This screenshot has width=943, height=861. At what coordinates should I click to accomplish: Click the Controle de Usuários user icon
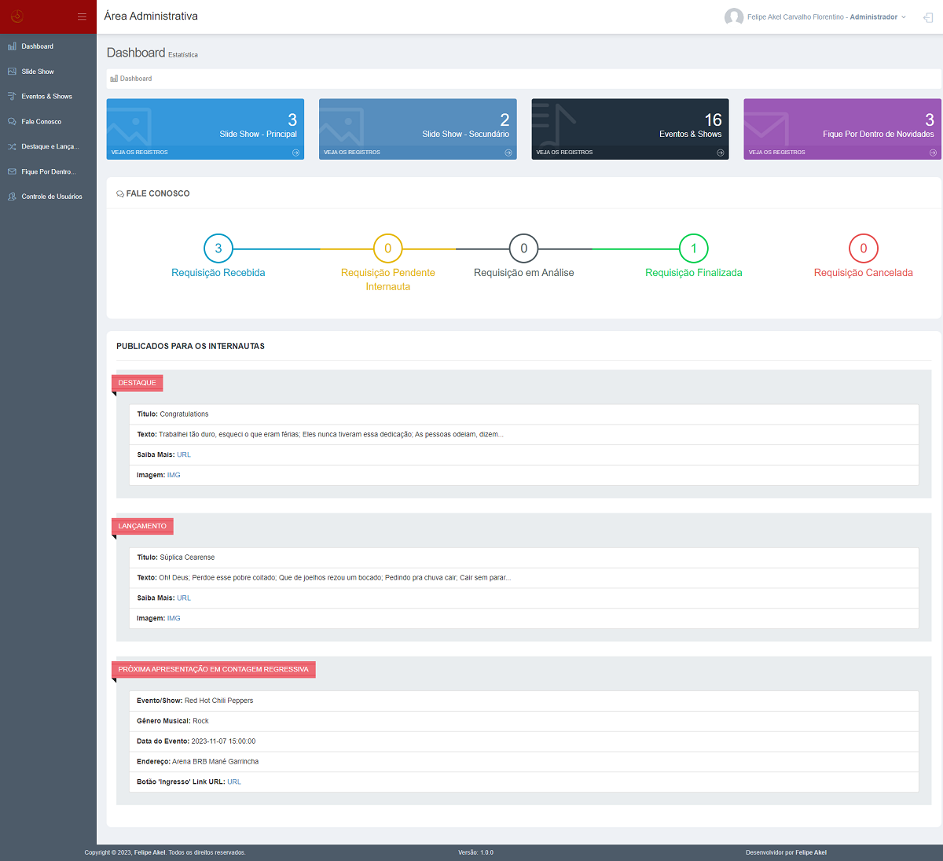[x=12, y=197]
